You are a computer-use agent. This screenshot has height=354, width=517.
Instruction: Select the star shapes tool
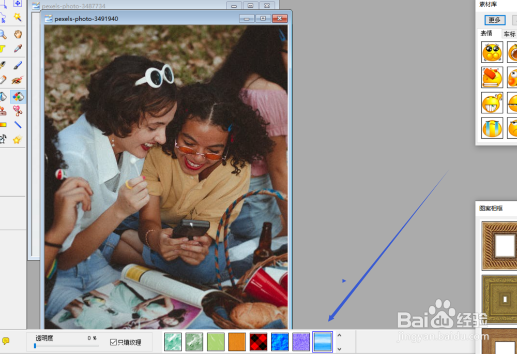tap(18, 140)
